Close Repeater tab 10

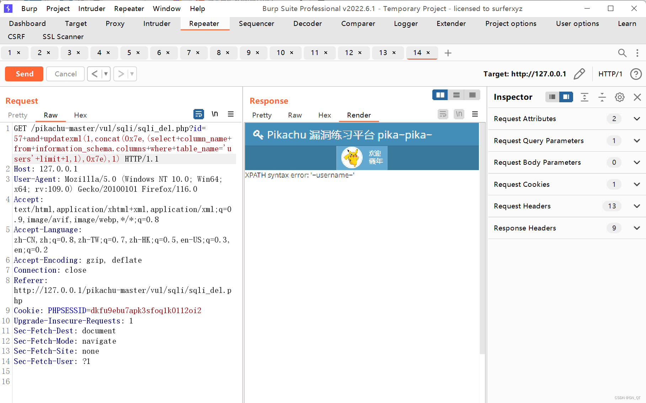[292, 53]
